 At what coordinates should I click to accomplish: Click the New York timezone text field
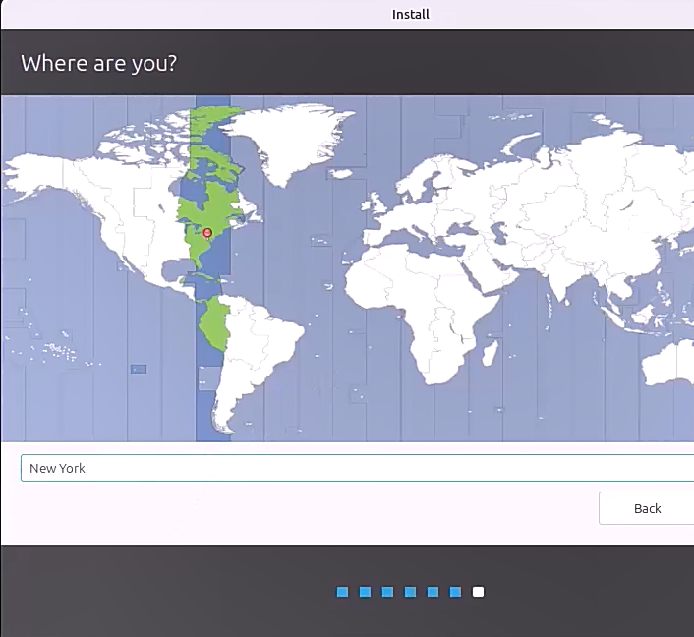click(x=354, y=468)
